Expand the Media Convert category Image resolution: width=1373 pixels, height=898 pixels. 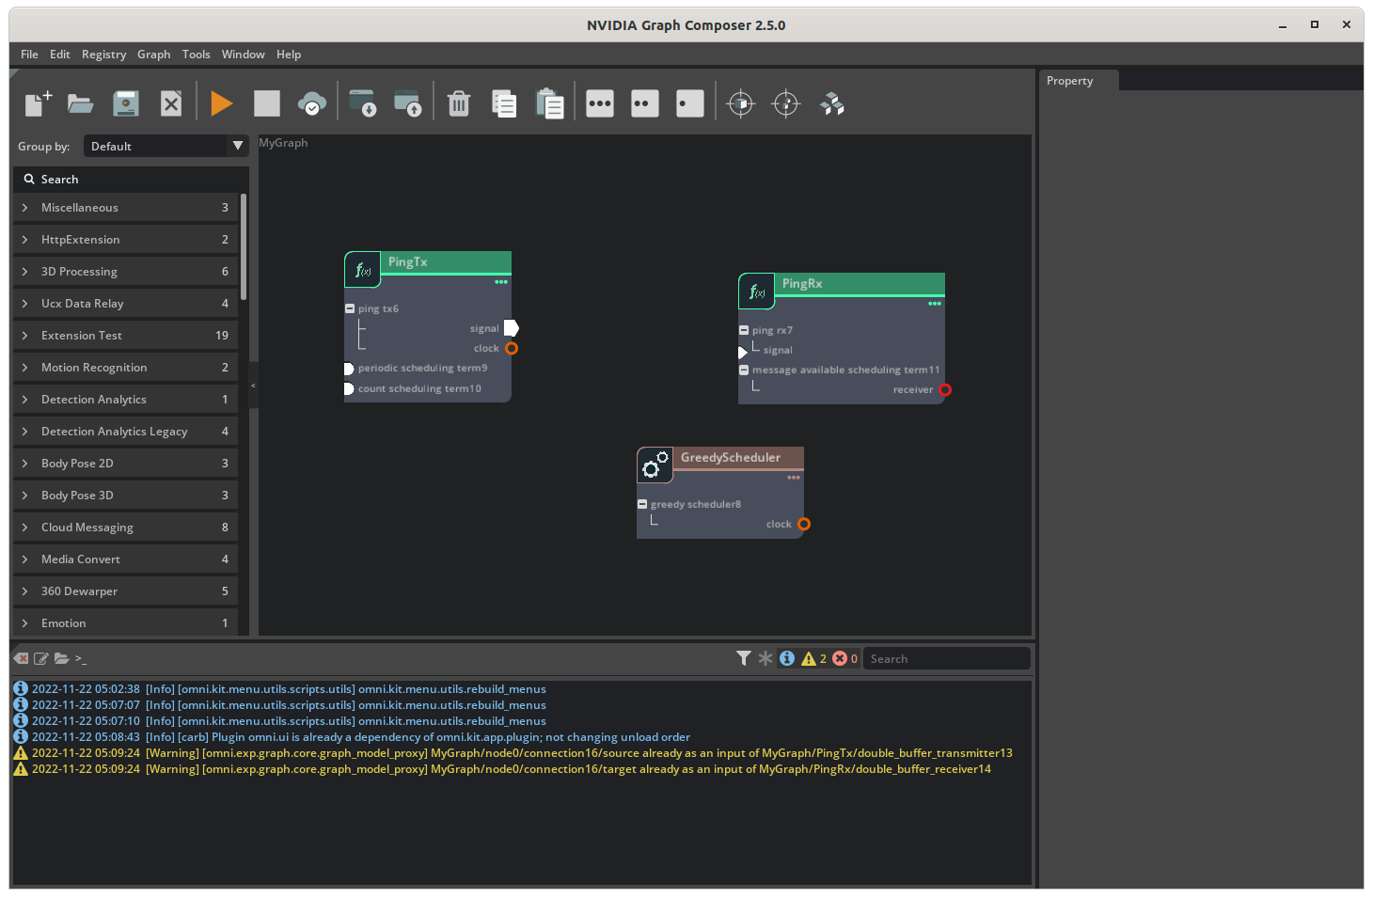[126, 559]
